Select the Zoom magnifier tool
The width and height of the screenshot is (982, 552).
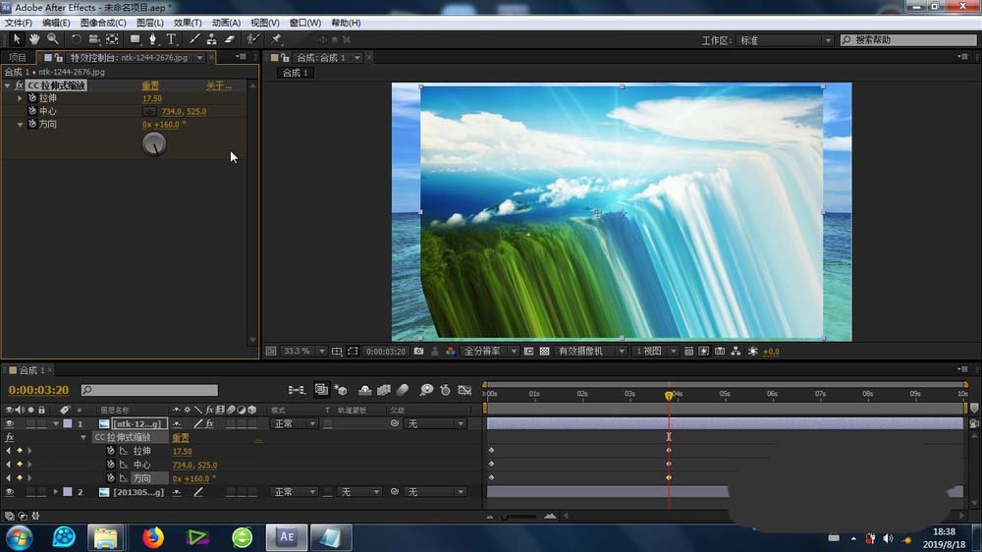53,39
